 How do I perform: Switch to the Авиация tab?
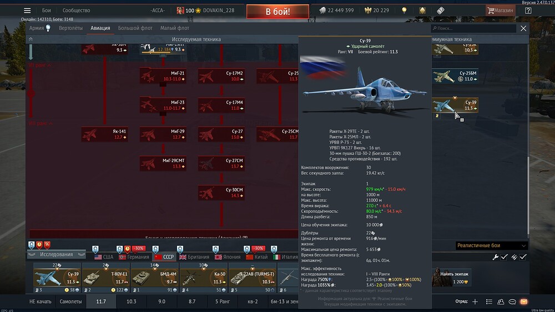(x=100, y=28)
